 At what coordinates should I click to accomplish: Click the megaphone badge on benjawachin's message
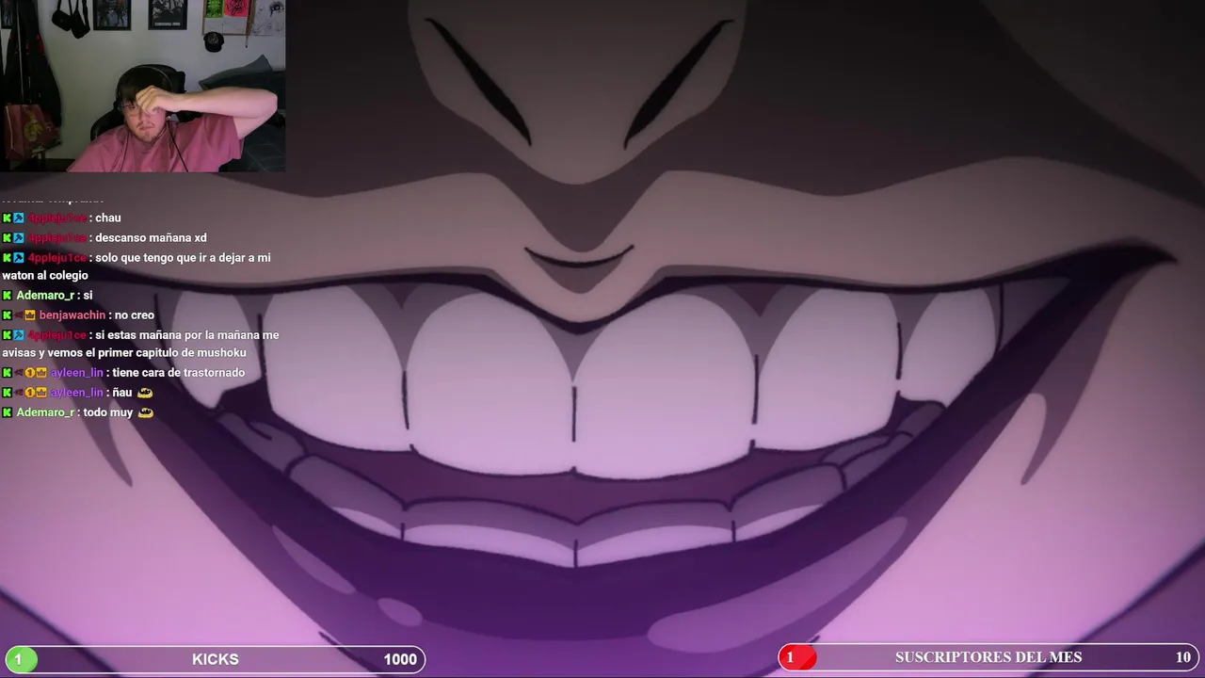coord(19,315)
